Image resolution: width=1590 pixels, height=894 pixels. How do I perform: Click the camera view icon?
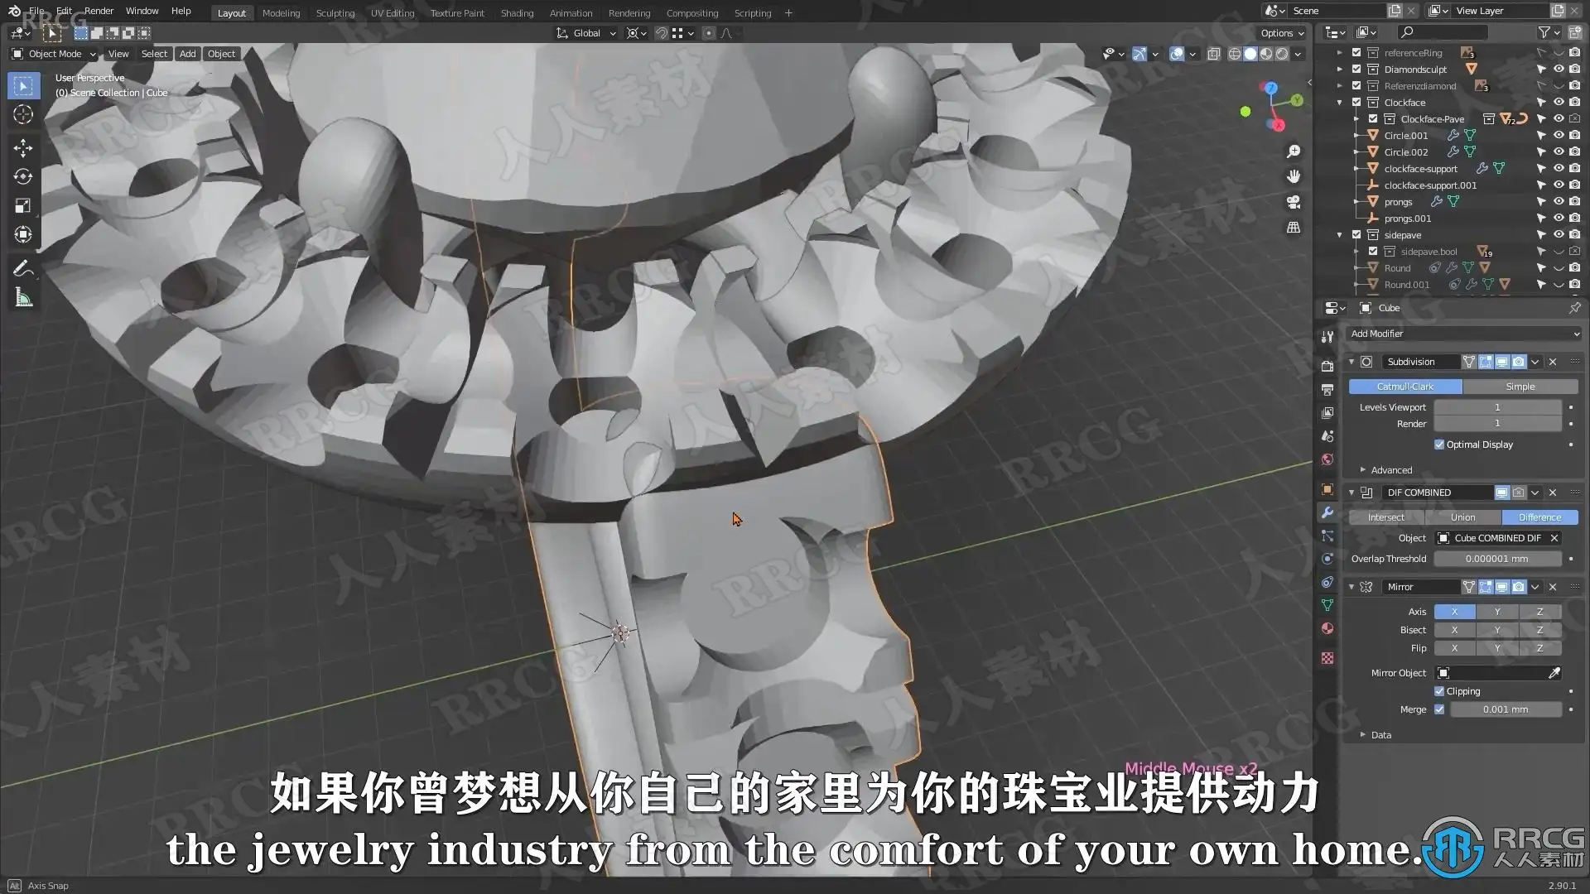(1294, 202)
